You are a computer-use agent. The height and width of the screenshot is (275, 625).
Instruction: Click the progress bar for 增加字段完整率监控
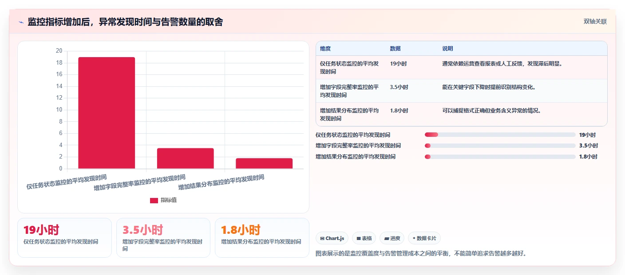click(x=500, y=146)
